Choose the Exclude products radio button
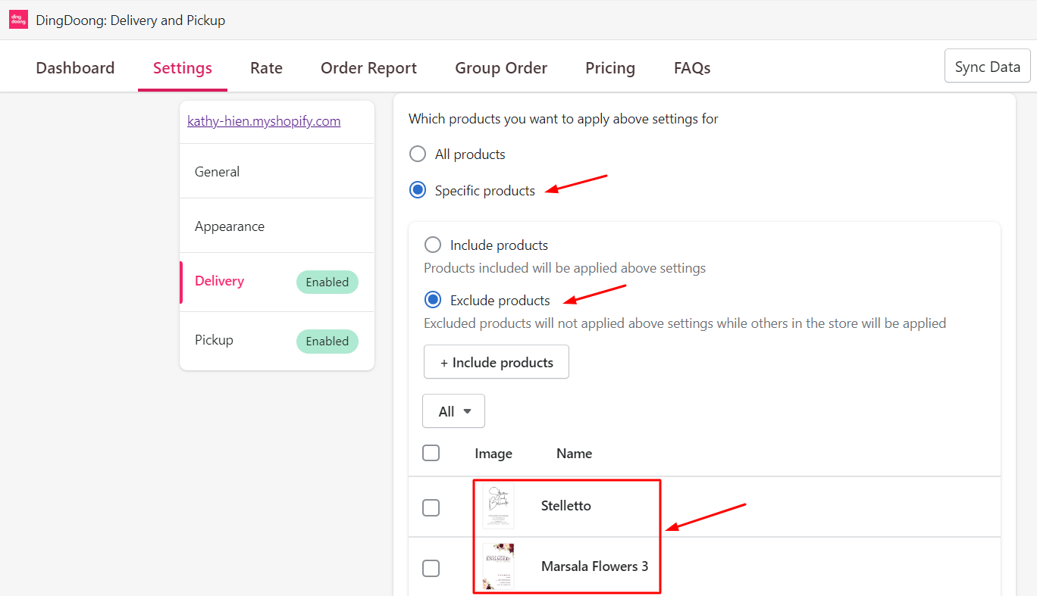 [x=433, y=301]
